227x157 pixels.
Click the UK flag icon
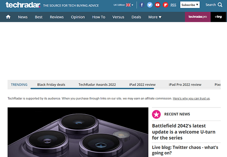[x=128, y=5]
